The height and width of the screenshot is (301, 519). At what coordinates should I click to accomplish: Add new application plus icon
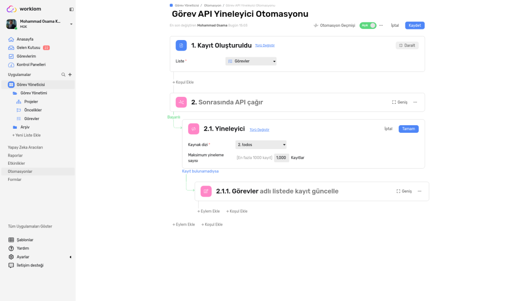click(x=70, y=75)
